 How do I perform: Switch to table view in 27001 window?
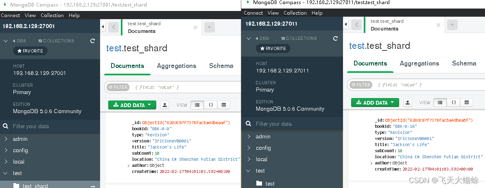223,105
